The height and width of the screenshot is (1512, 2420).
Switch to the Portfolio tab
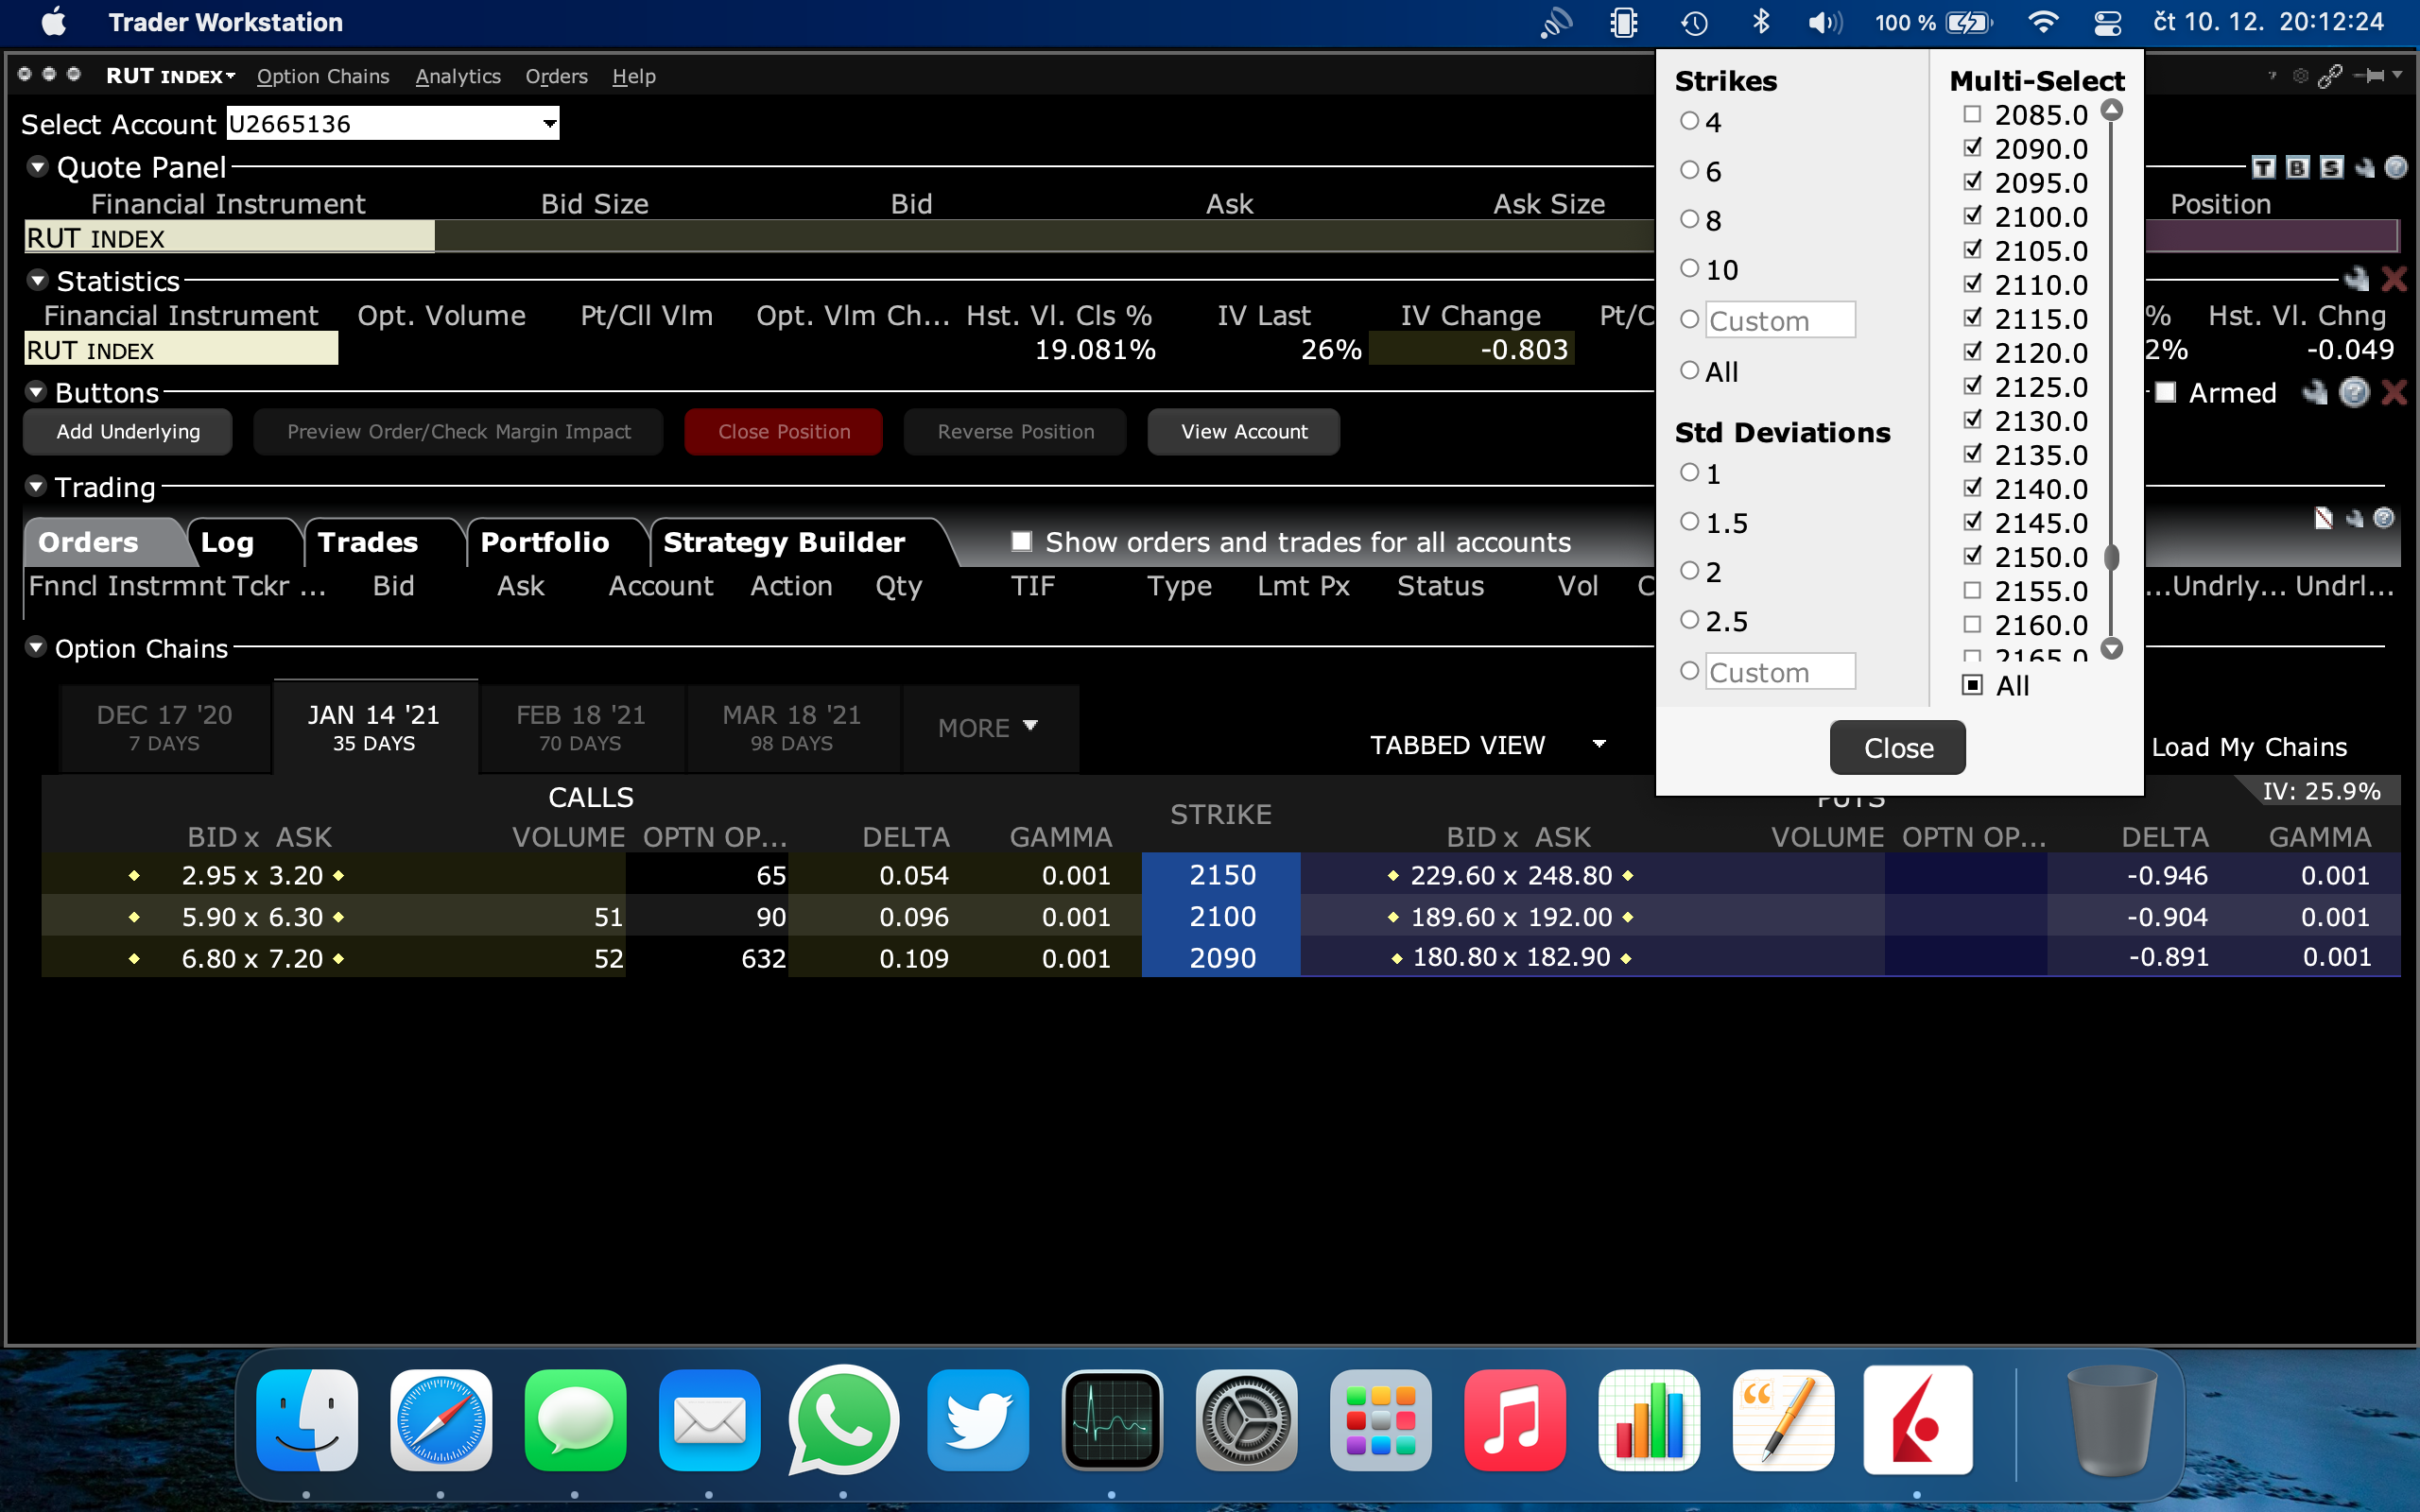pyautogui.click(x=545, y=542)
